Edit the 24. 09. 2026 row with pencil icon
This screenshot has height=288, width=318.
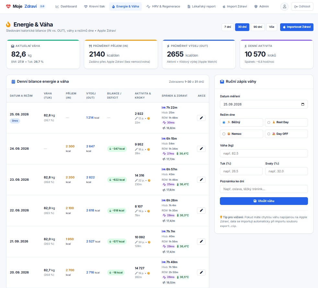[x=201, y=149]
